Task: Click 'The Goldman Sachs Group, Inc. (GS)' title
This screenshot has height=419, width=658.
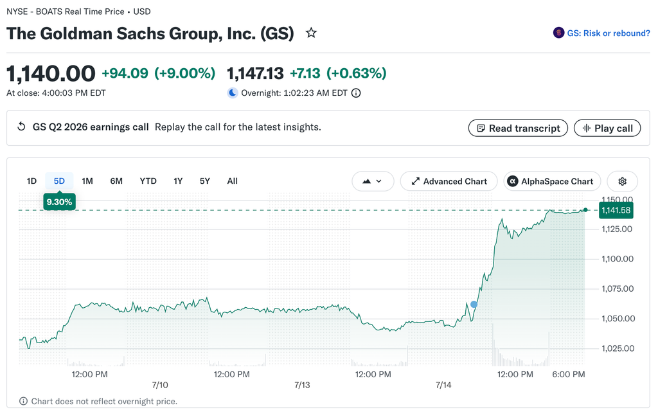Action: (x=150, y=33)
